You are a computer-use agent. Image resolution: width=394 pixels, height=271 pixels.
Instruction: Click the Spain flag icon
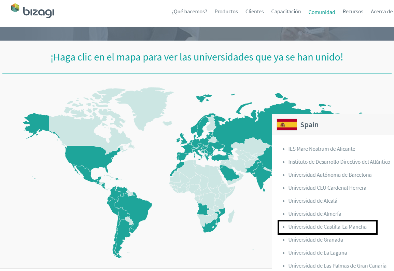tap(287, 124)
